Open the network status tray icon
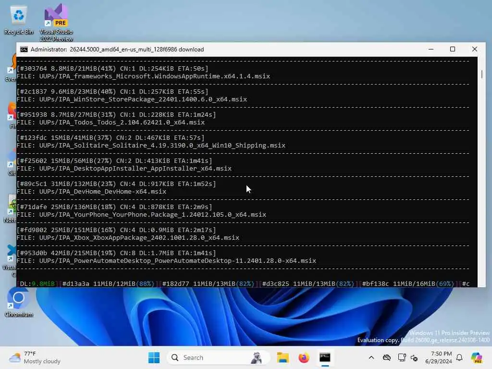Screen dimensions: 492x369 [x=402, y=357]
